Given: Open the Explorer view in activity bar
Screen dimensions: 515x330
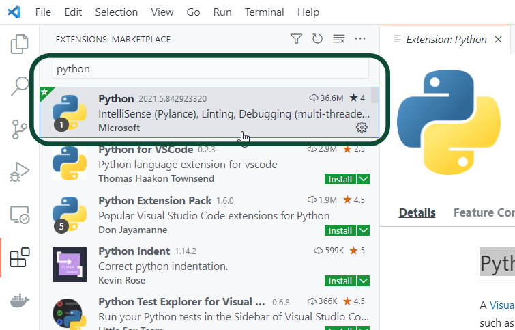Looking at the screenshot, I should point(19,44).
